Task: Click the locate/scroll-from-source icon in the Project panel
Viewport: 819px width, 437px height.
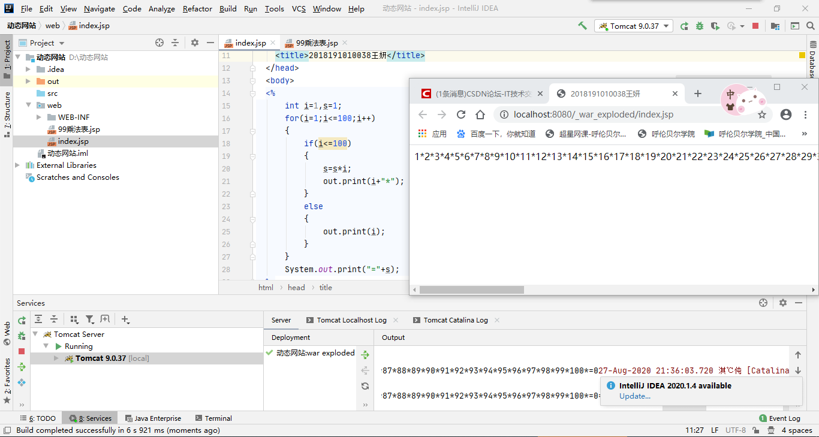Action: click(x=159, y=43)
